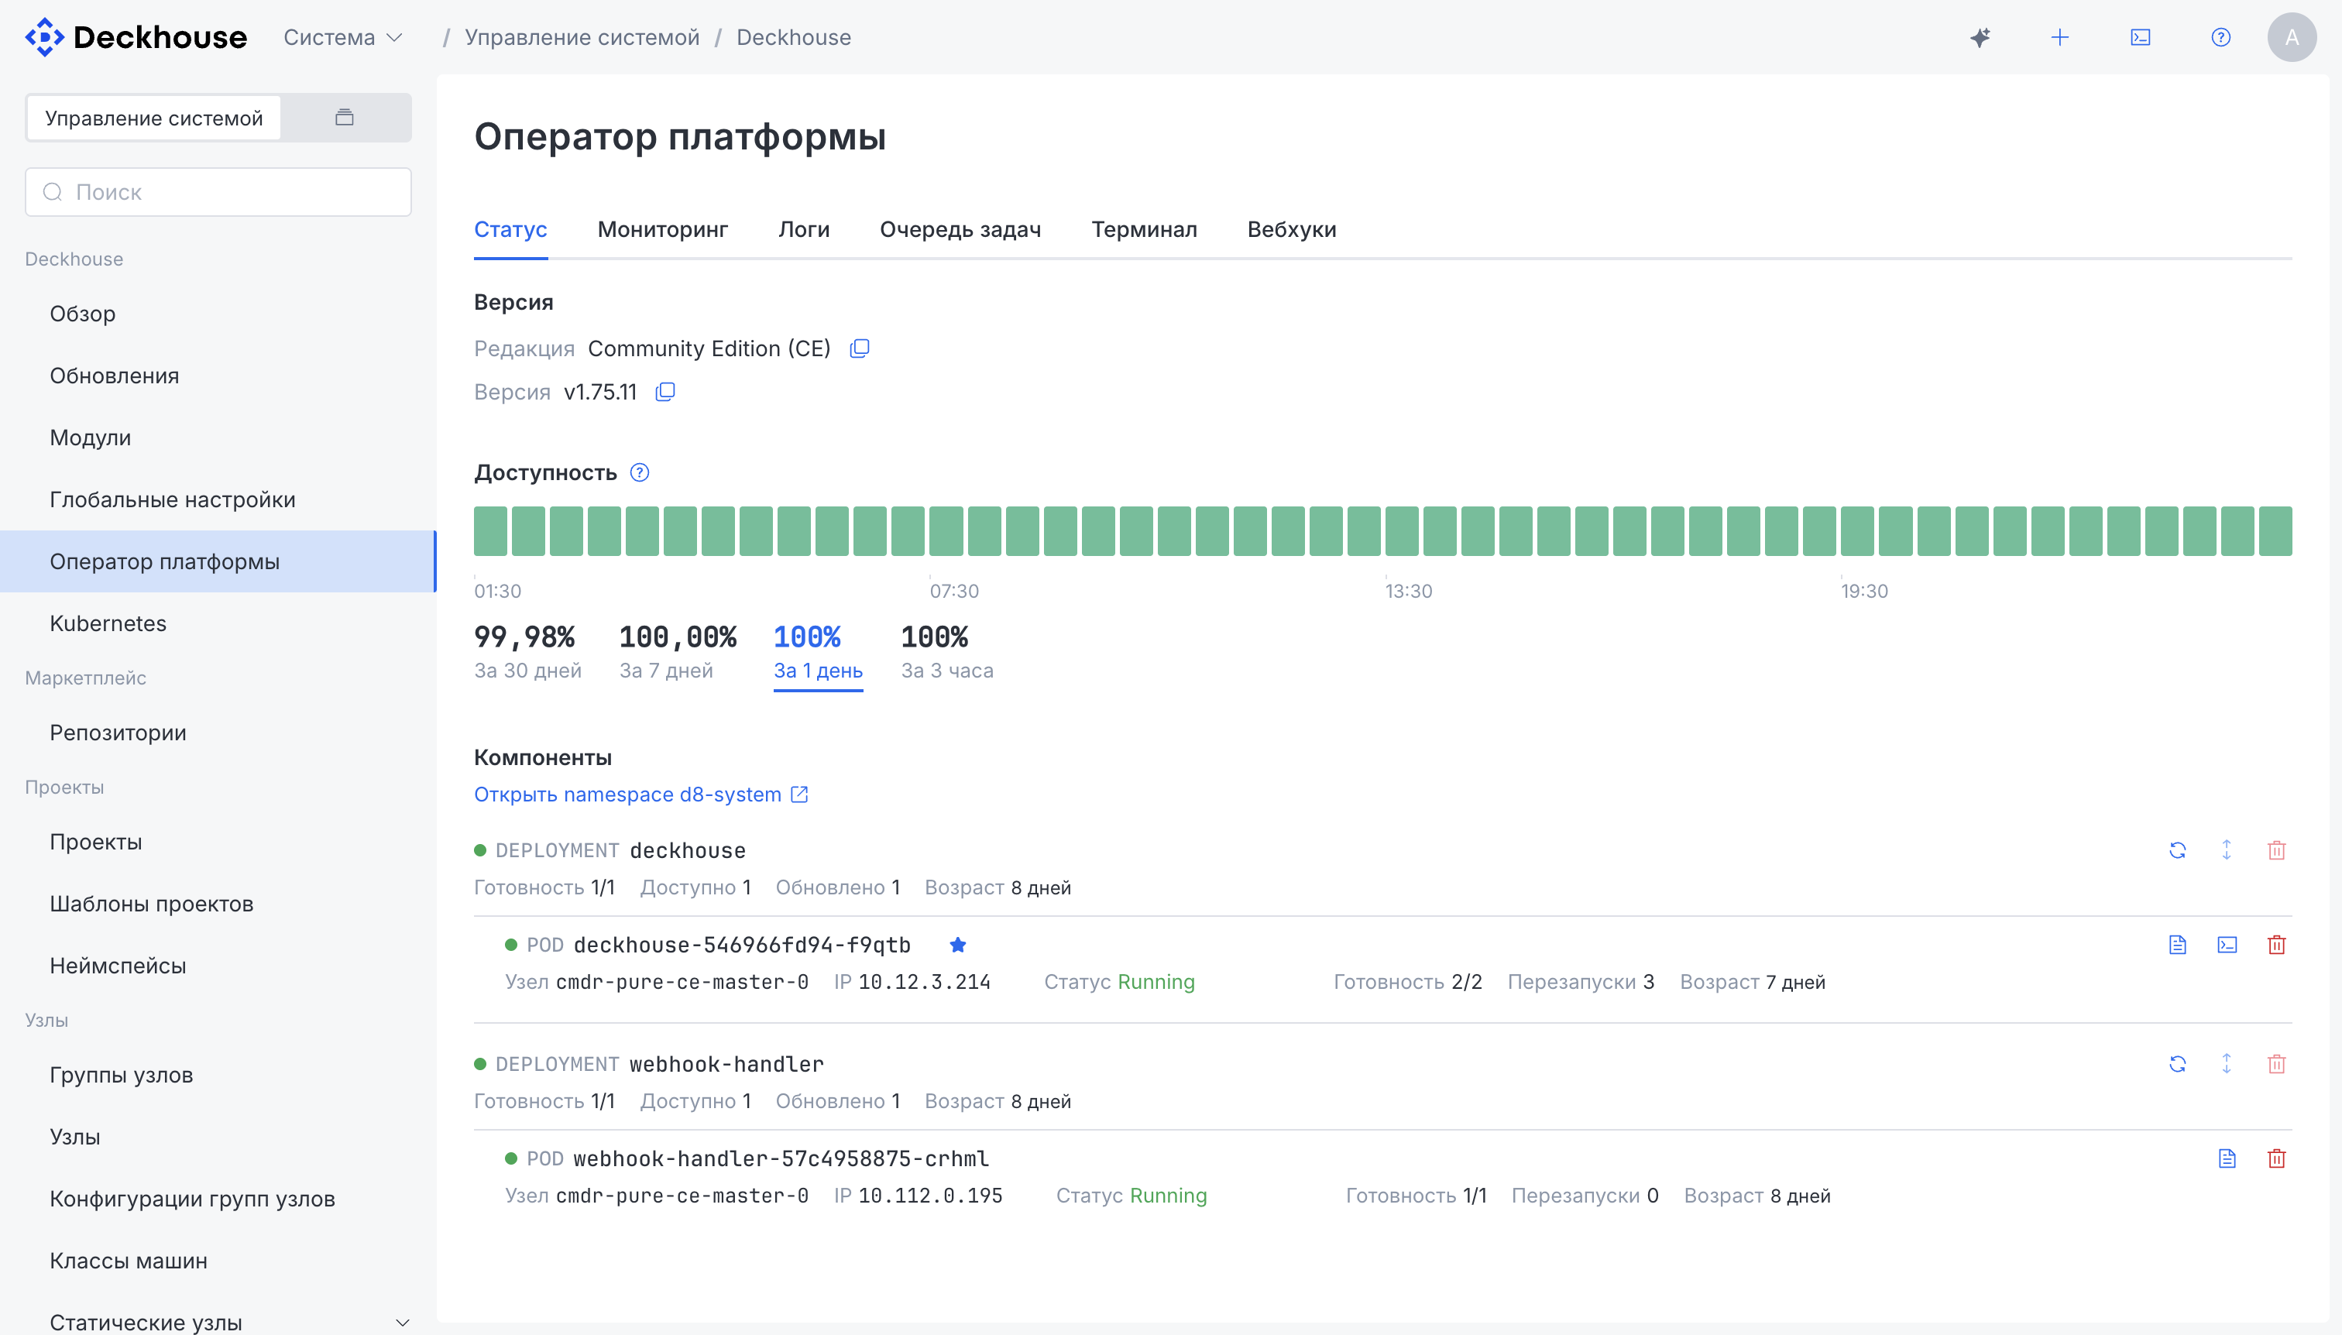The image size is (2342, 1335).
Task: Switch to the Мониторинг tab
Action: tap(662, 229)
